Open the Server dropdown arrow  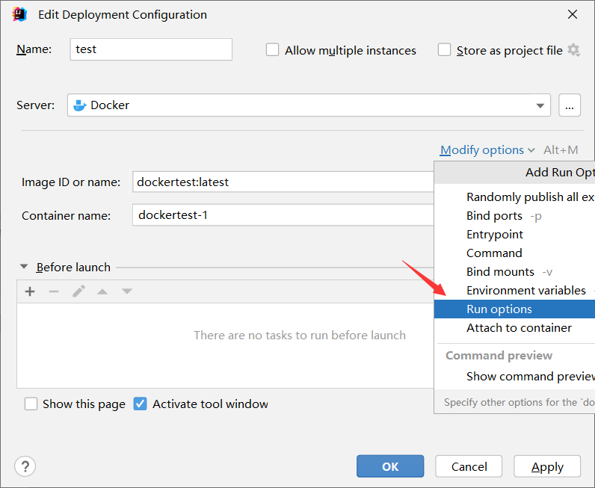pos(540,105)
